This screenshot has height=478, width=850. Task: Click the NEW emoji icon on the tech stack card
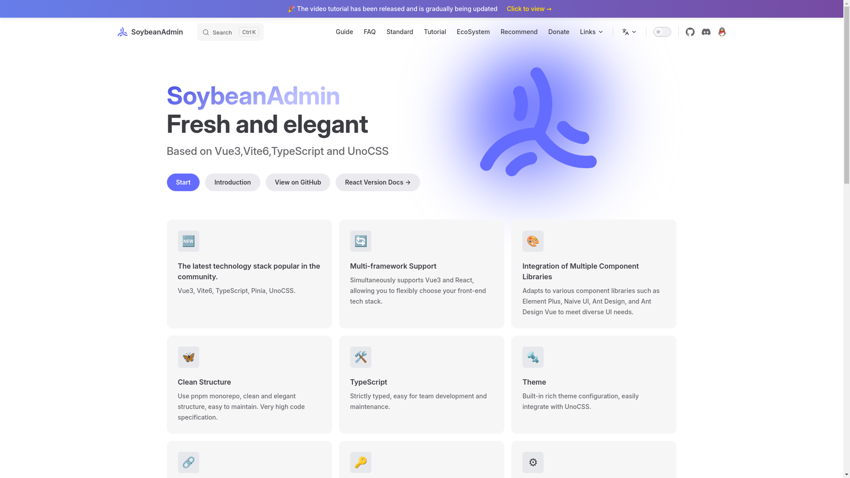(x=188, y=241)
